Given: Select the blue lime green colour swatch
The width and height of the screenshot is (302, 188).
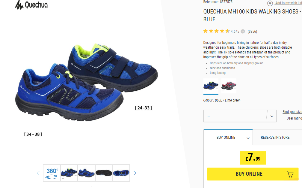Looking at the screenshot, I should coord(211,86).
